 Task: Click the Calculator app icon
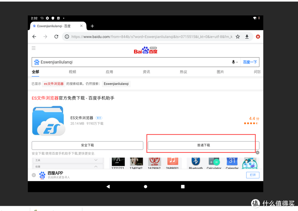click(214, 162)
